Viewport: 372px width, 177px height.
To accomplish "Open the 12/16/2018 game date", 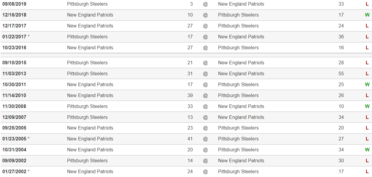I will 14,15.
